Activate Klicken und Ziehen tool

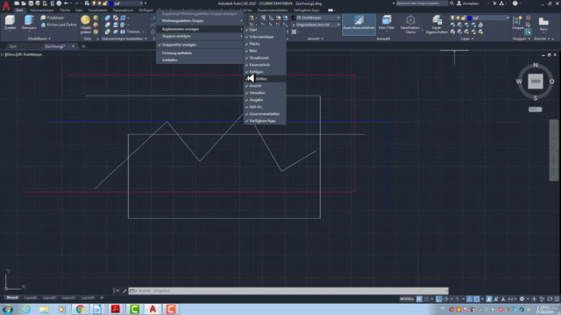(59, 24)
